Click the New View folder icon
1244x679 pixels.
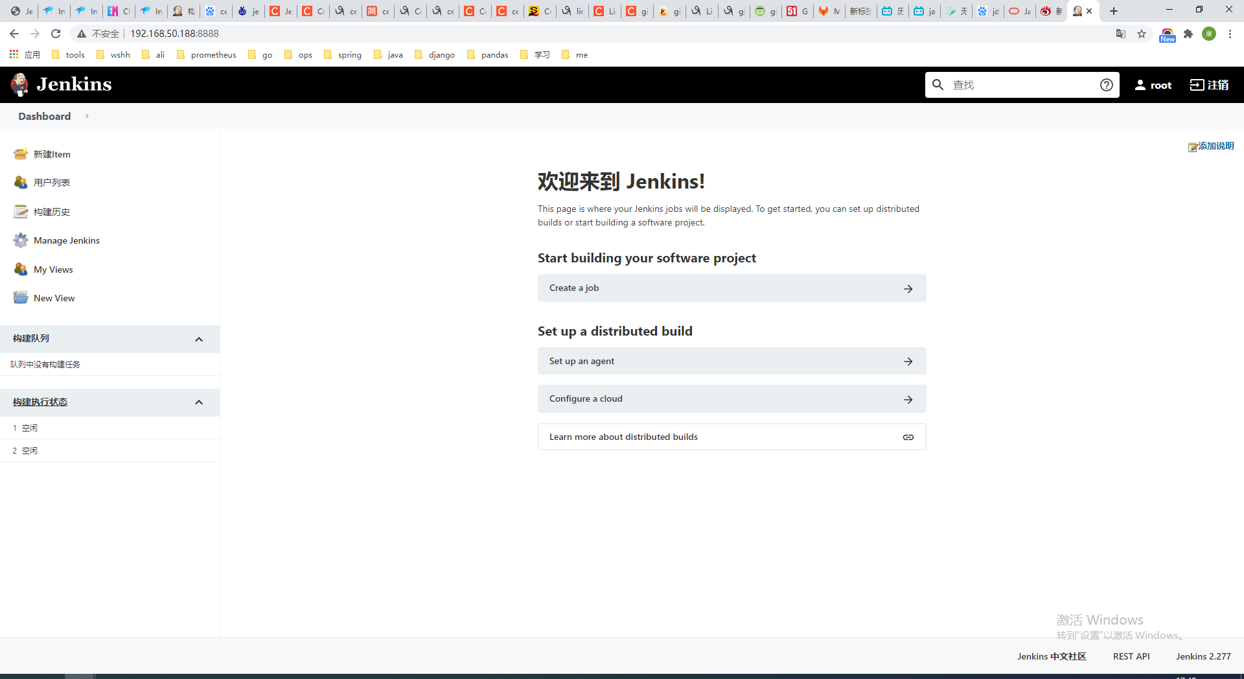pyautogui.click(x=21, y=298)
